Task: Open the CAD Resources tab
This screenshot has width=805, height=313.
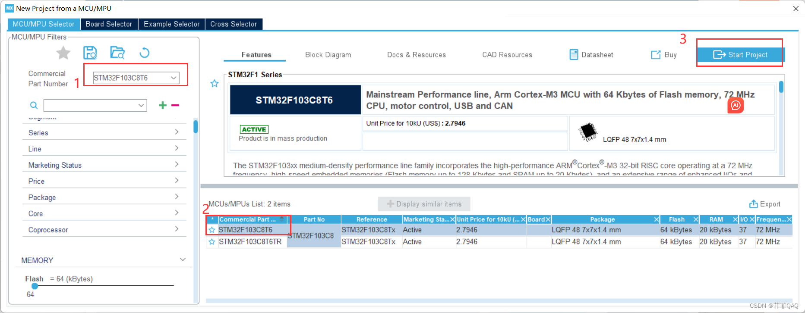Action: pyautogui.click(x=507, y=55)
